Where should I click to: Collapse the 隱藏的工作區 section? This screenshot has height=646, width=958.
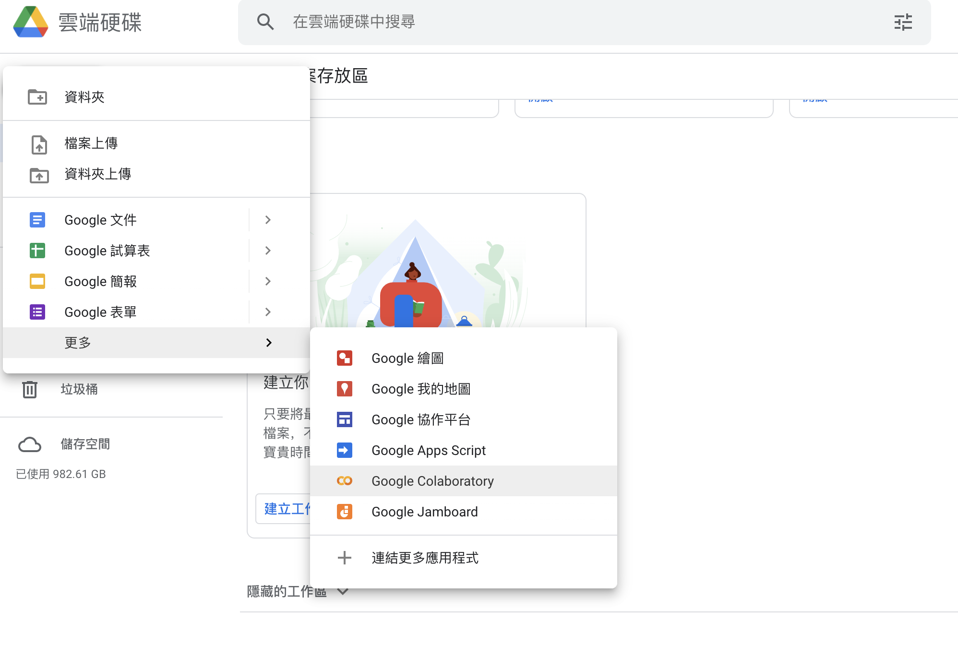tap(342, 591)
